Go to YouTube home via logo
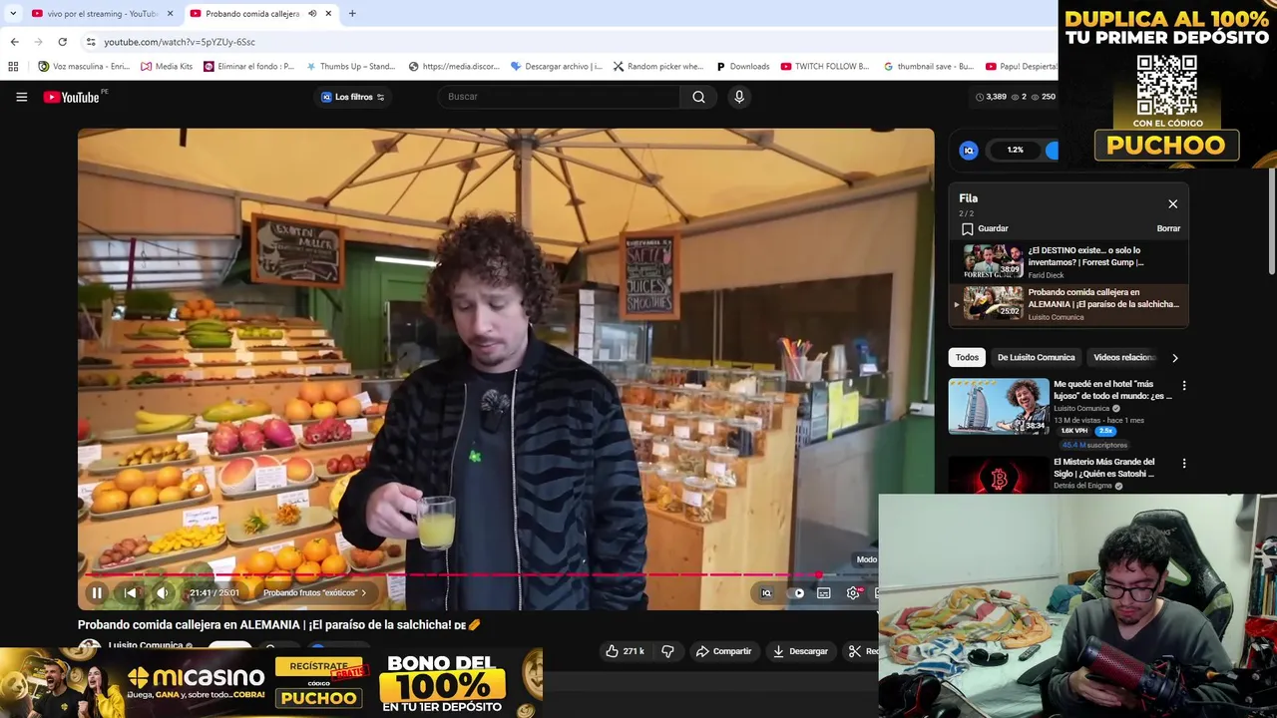This screenshot has height=718, width=1277. click(72, 97)
